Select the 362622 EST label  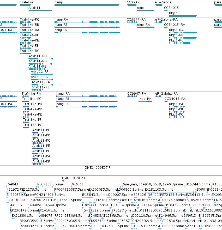77,184
